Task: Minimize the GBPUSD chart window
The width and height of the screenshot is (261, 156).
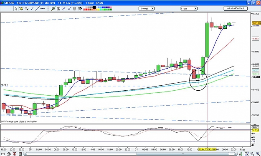Action: point(249,3)
